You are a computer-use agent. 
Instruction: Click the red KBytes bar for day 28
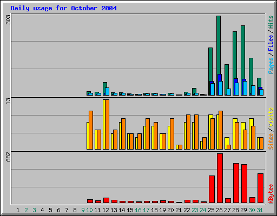pos(236,183)
